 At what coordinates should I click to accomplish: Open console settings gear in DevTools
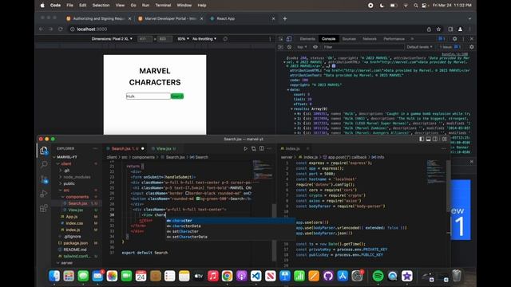click(472, 47)
